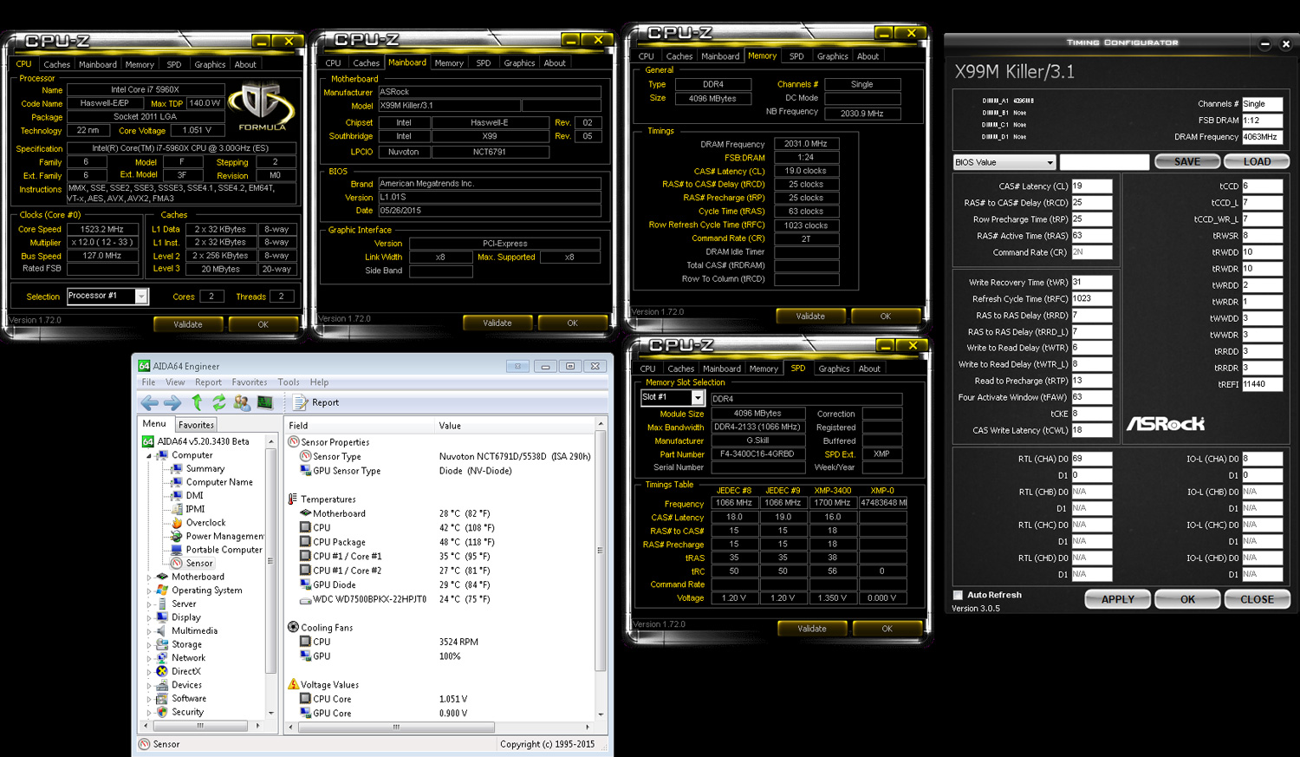This screenshot has width=1300, height=757.
Task: Click the Temperatures thermometer icon in sensor list
Action: (x=293, y=499)
